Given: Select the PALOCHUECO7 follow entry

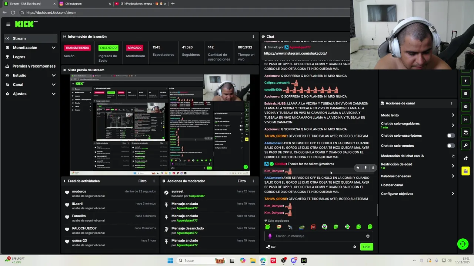Looking at the screenshot, I should [x=110, y=230].
